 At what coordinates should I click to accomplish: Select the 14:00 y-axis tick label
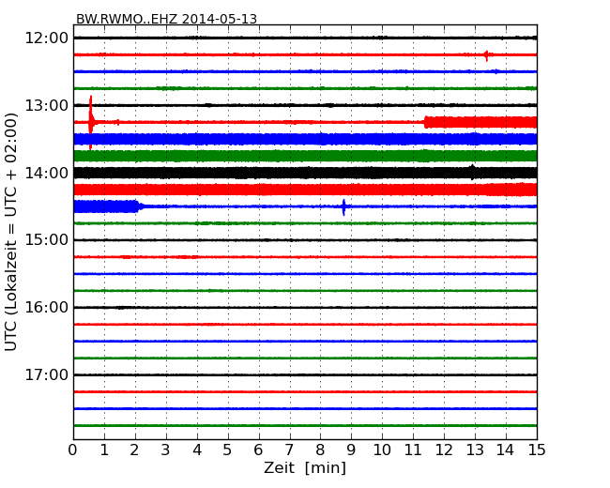click(47, 173)
